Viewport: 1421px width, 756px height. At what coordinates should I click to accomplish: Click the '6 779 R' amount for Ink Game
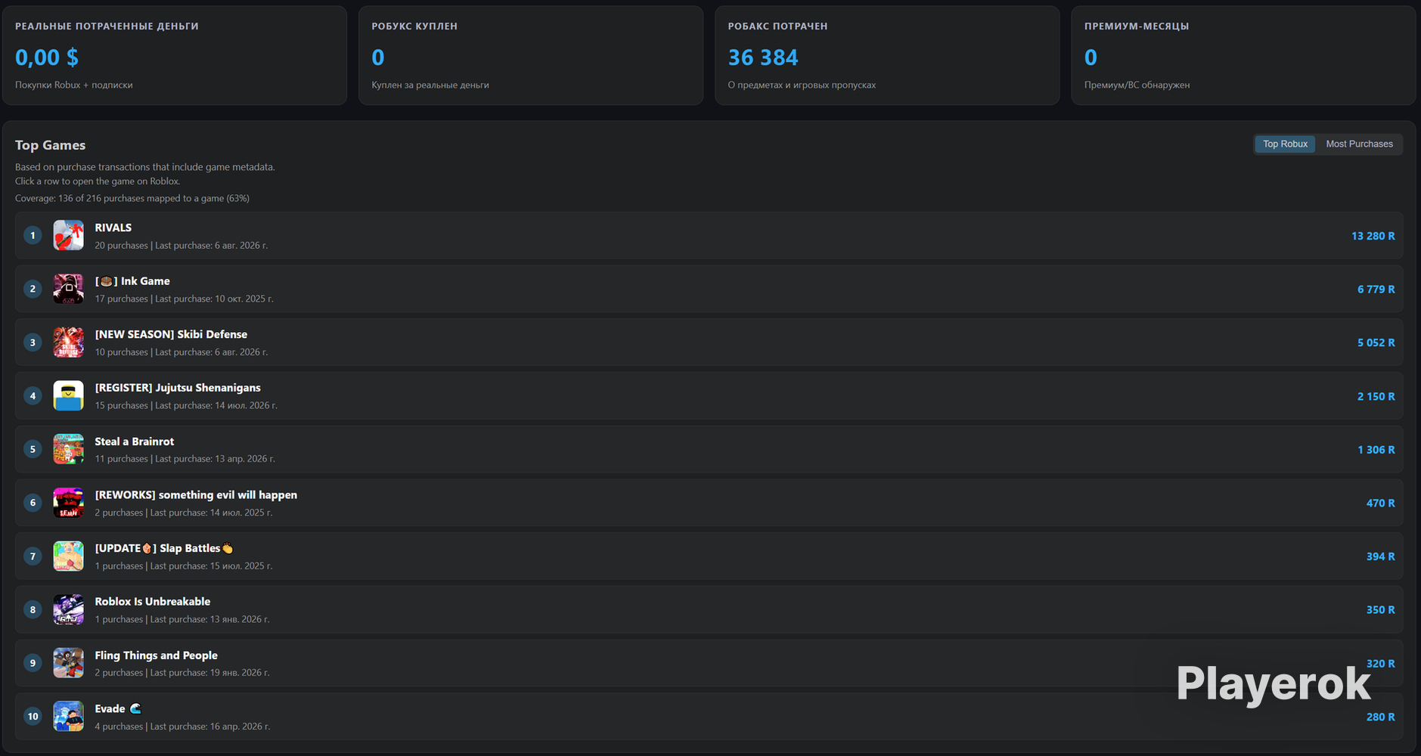coord(1376,290)
